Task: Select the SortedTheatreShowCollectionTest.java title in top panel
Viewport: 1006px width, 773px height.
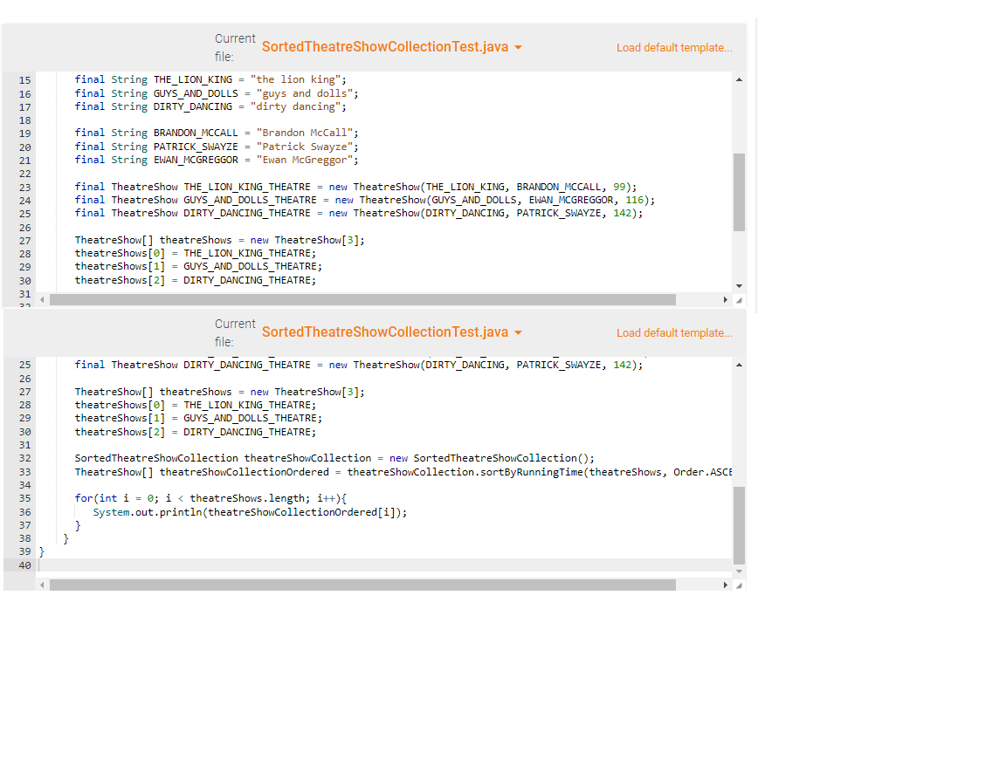Action: tap(384, 47)
